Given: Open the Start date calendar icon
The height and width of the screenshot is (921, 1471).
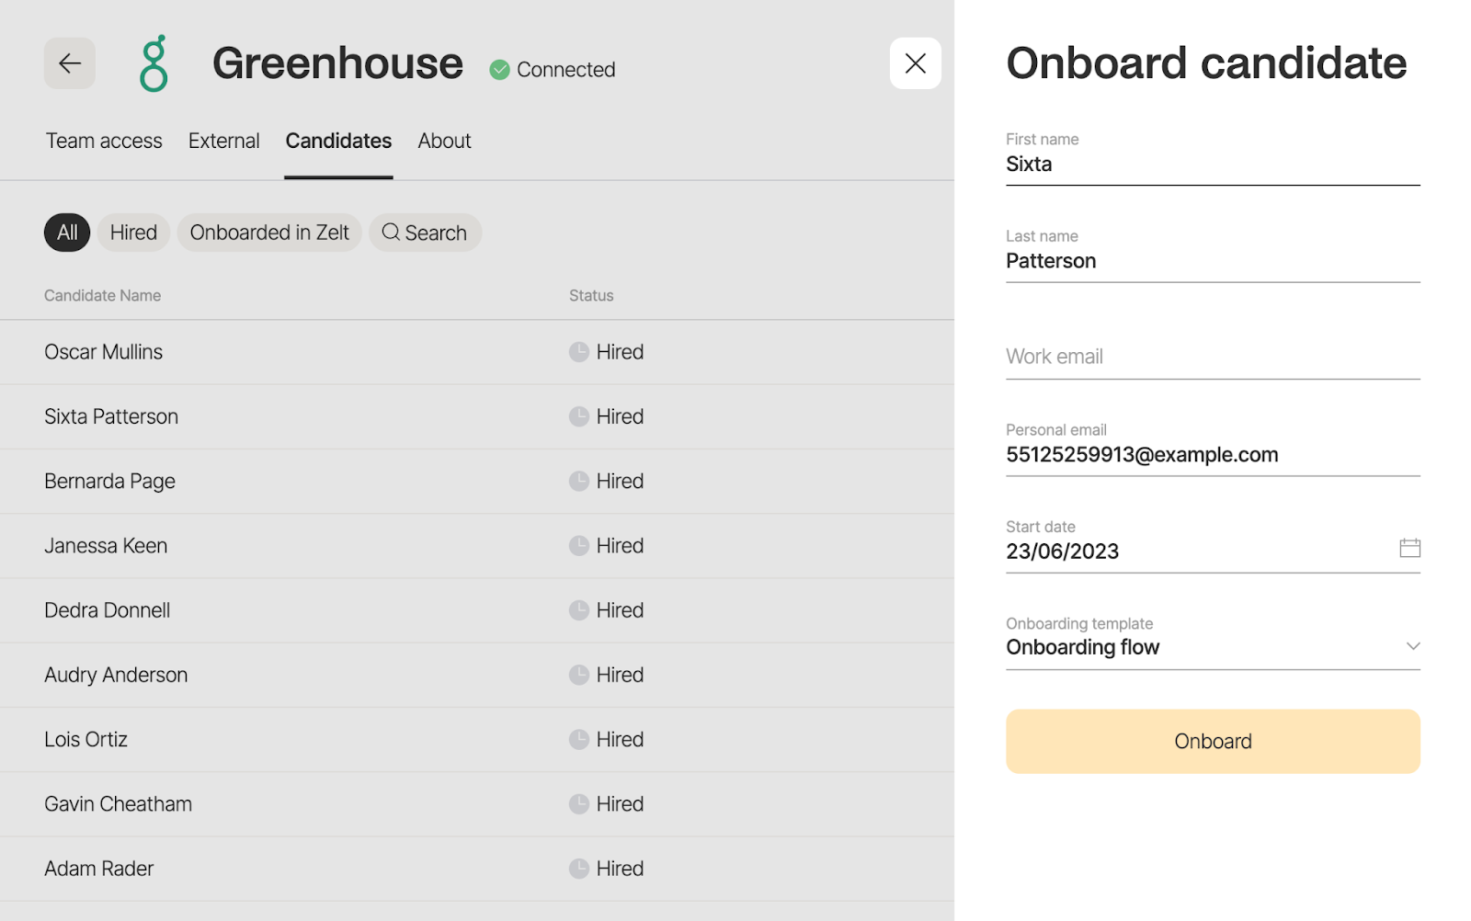Looking at the screenshot, I should pyautogui.click(x=1409, y=549).
